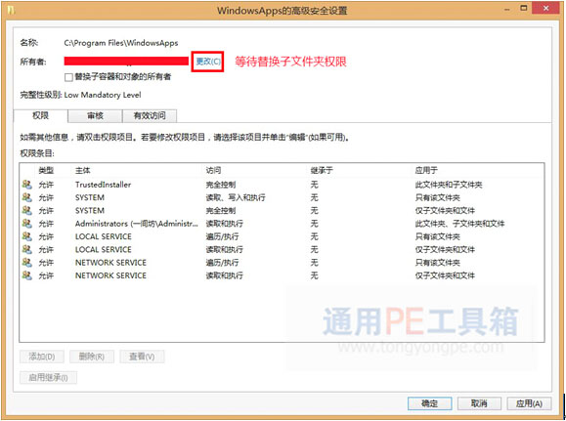Click the user icon of SYSTEM read/write entry
The height and width of the screenshot is (421, 566).
(x=26, y=197)
